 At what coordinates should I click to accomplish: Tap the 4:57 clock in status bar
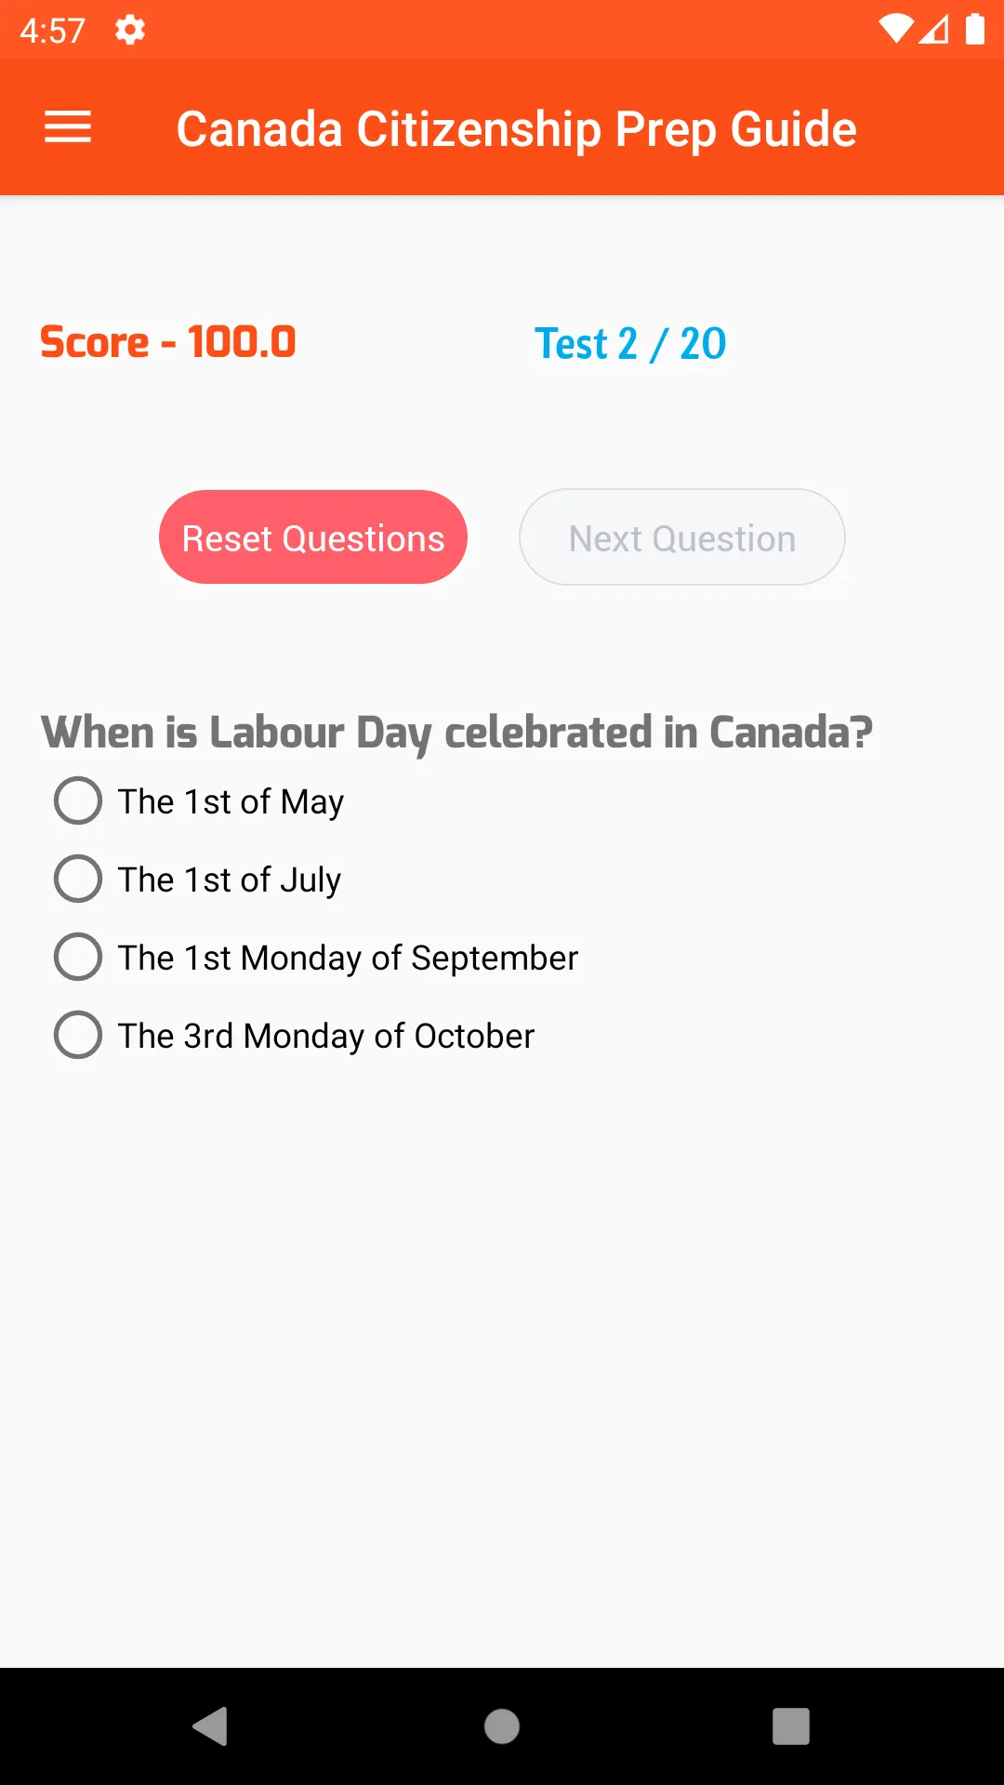(x=52, y=31)
